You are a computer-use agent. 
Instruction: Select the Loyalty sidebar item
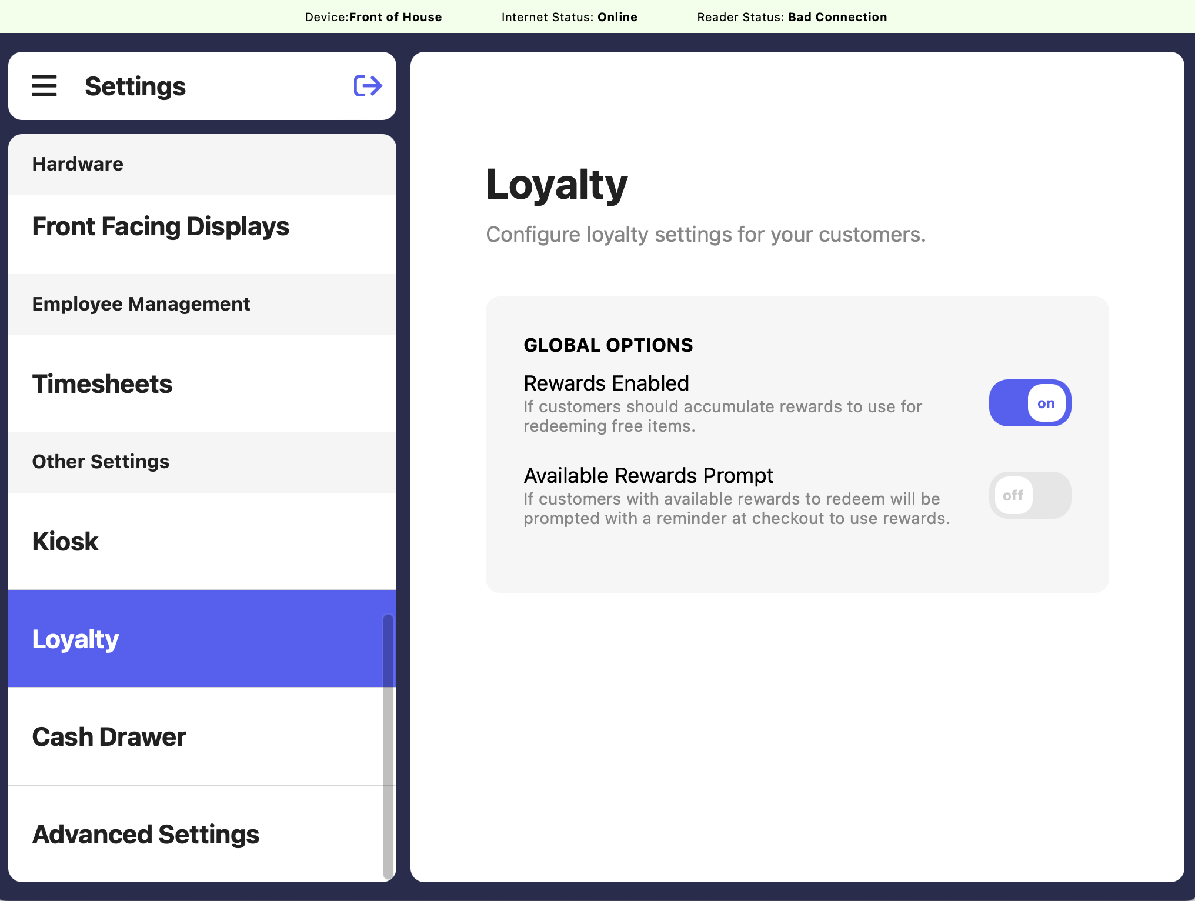76,639
